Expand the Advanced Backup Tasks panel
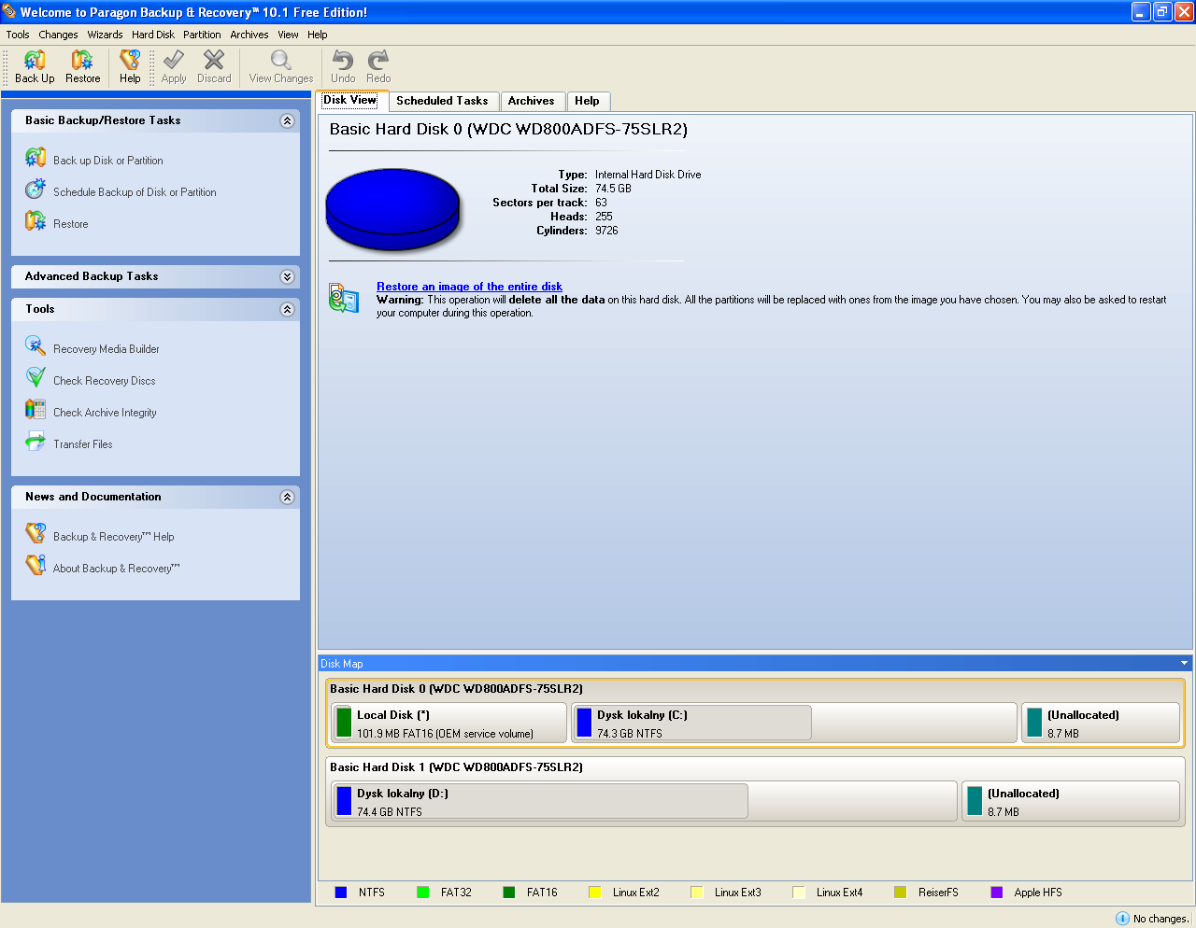The image size is (1196, 928). [x=287, y=276]
